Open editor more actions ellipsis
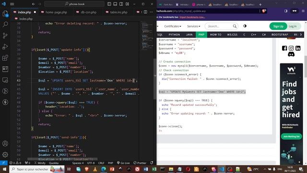307x173 pixels. pyautogui.click(x=152, y=12)
